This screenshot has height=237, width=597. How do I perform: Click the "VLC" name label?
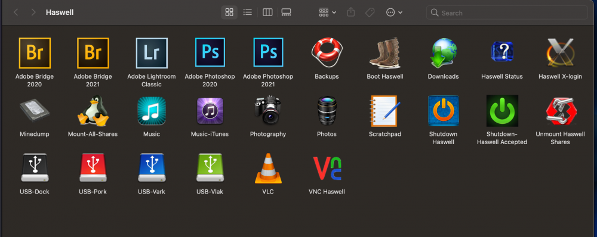pos(268,192)
